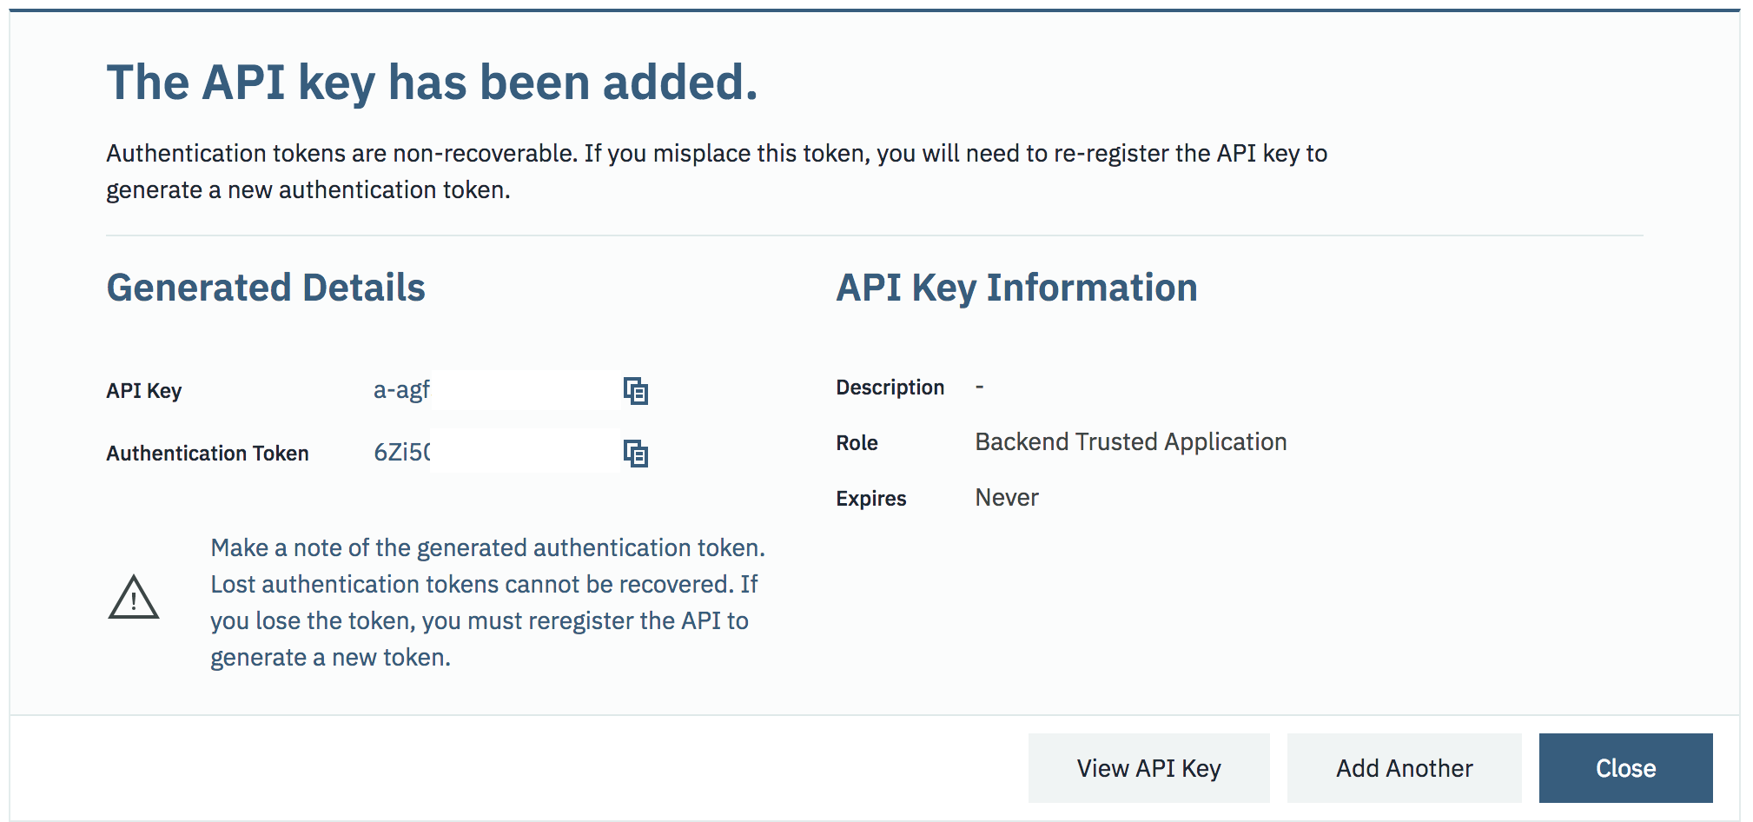
Task: Click the API Key field label
Action: click(144, 391)
